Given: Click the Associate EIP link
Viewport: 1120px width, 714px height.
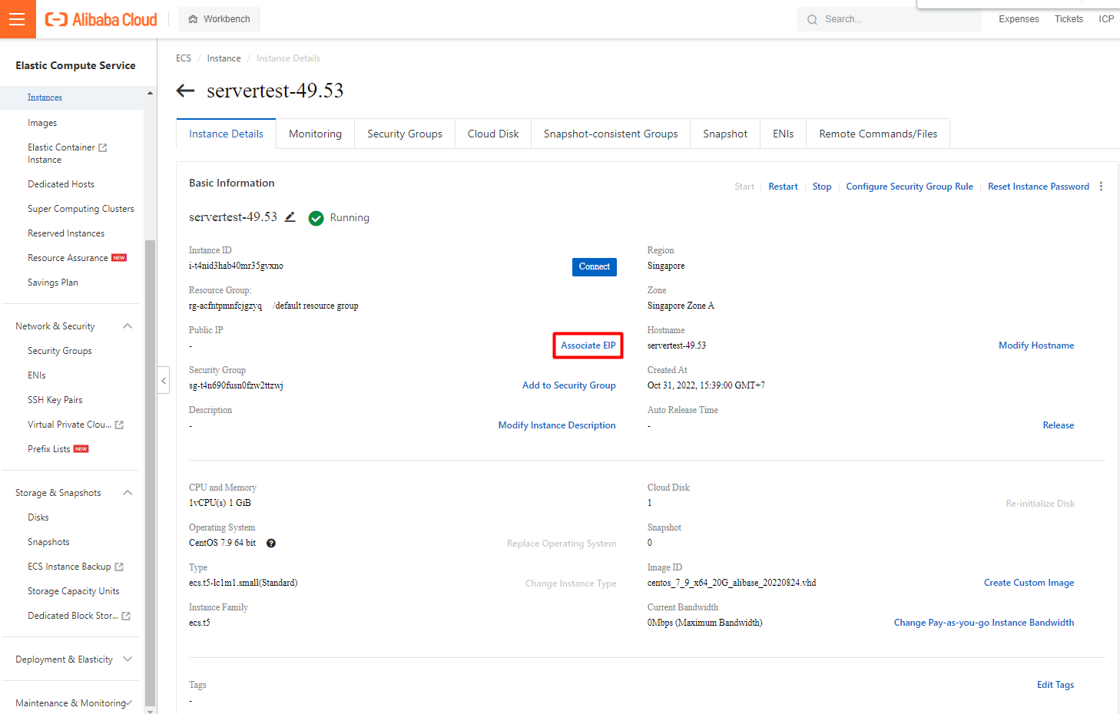Looking at the screenshot, I should pos(588,345).
